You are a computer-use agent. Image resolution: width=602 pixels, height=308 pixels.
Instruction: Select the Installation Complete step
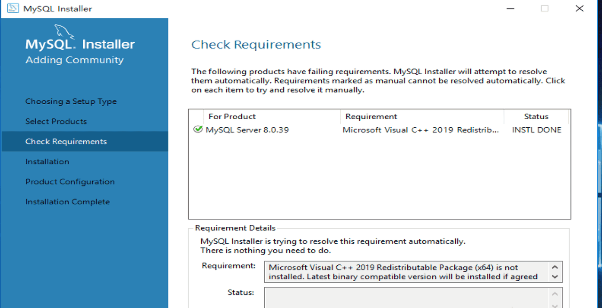click(67, 202)
